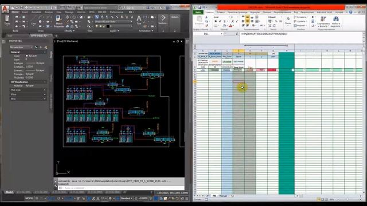Click Select Objects icon in Properties palette

tap(41, 47)
